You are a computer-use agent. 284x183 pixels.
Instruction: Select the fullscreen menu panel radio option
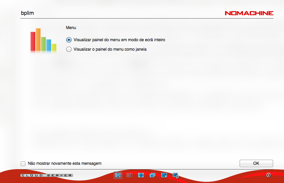[x=69, y=40]
